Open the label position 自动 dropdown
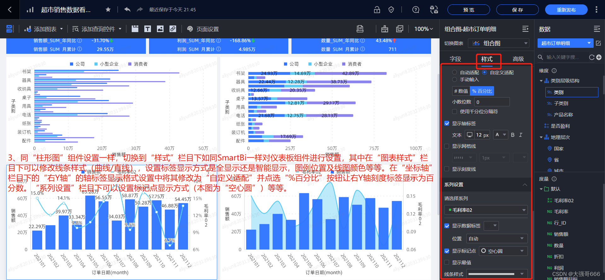 coord(497,238)
